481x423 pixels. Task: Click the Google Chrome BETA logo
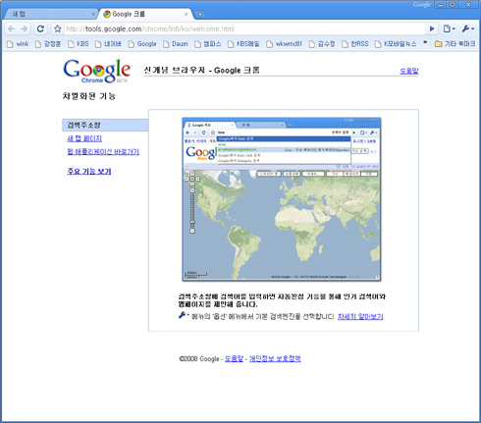(x=97, y=71)
